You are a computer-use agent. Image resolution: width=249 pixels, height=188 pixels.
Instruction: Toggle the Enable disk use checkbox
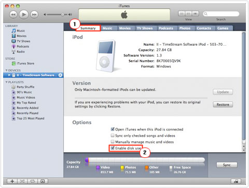pos(113,148)
